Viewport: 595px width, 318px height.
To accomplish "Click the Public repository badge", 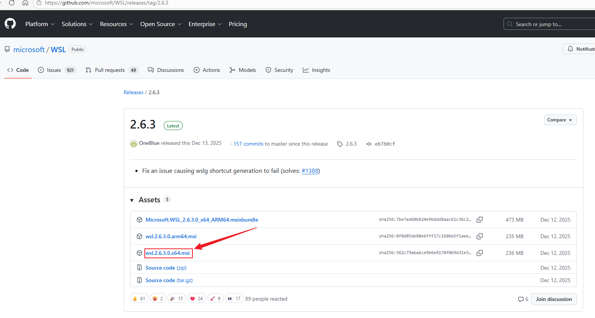I will point(77,50).
